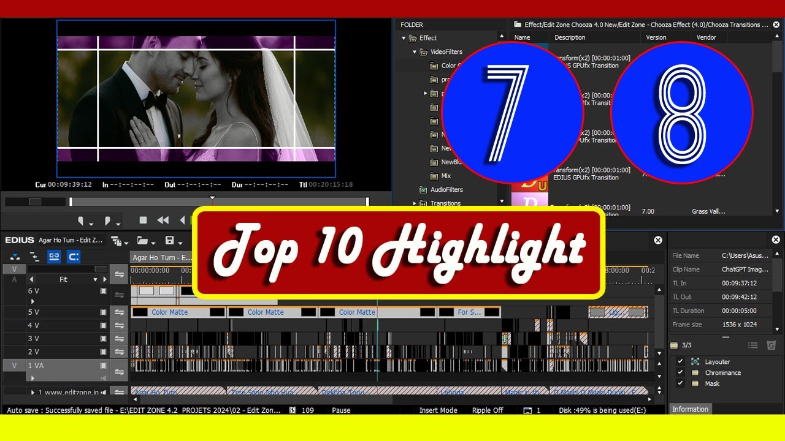Collapse the Effect folder in the tree

pos(404,38)
